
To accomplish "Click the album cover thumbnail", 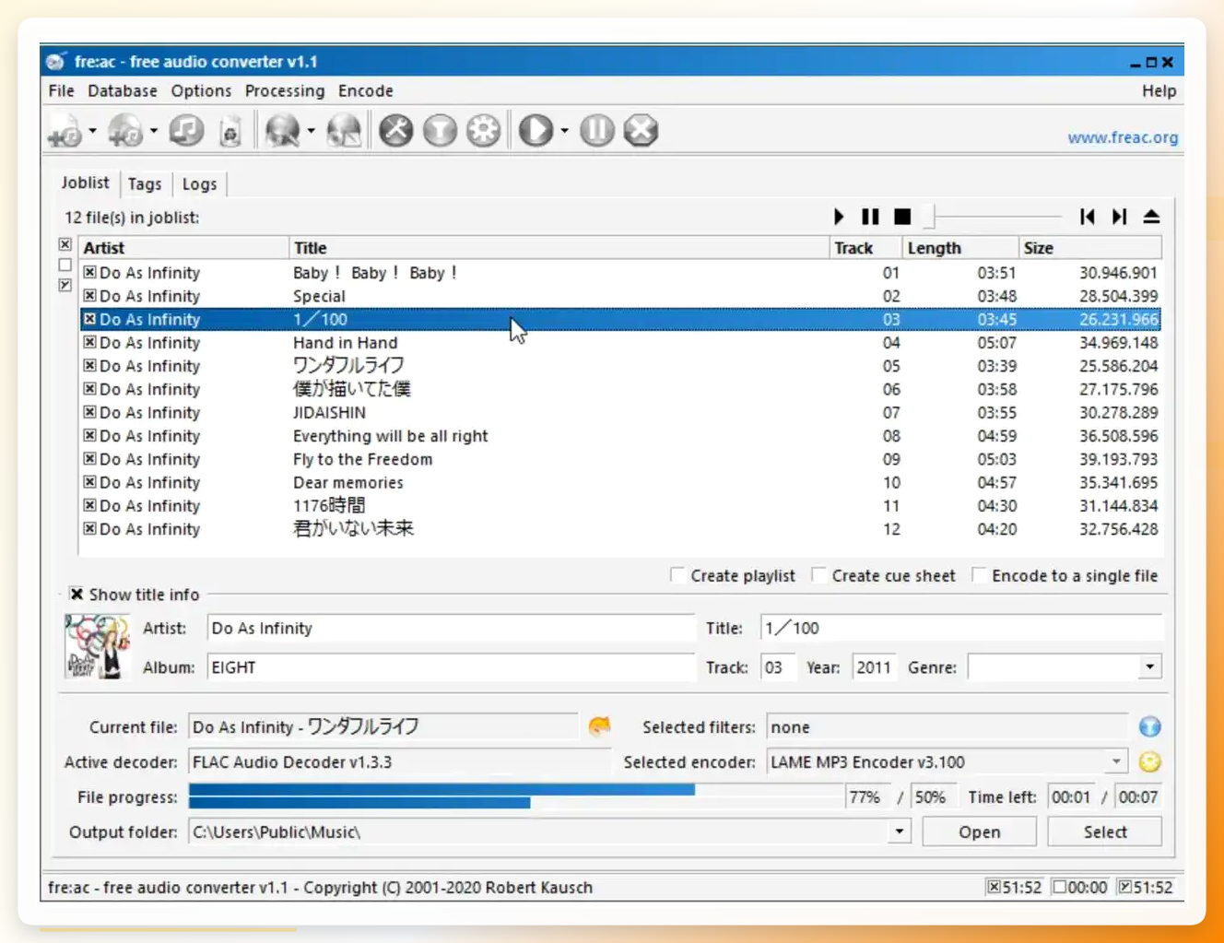I will [x=96, y=647].
